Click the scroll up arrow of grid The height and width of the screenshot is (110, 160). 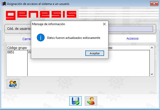[152, 48]
